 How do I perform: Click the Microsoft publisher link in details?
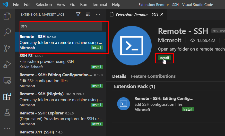point(170,40)
